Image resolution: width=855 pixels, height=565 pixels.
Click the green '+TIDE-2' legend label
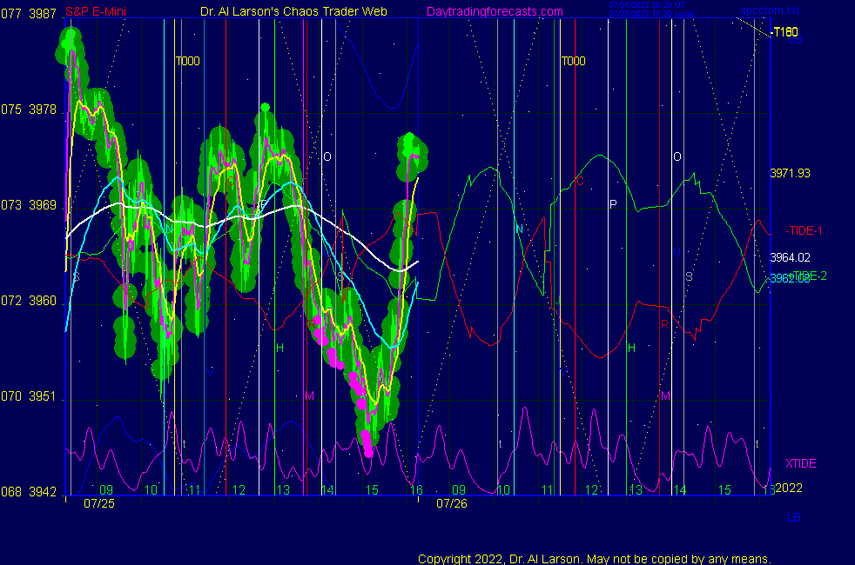[x=809, y=276]
